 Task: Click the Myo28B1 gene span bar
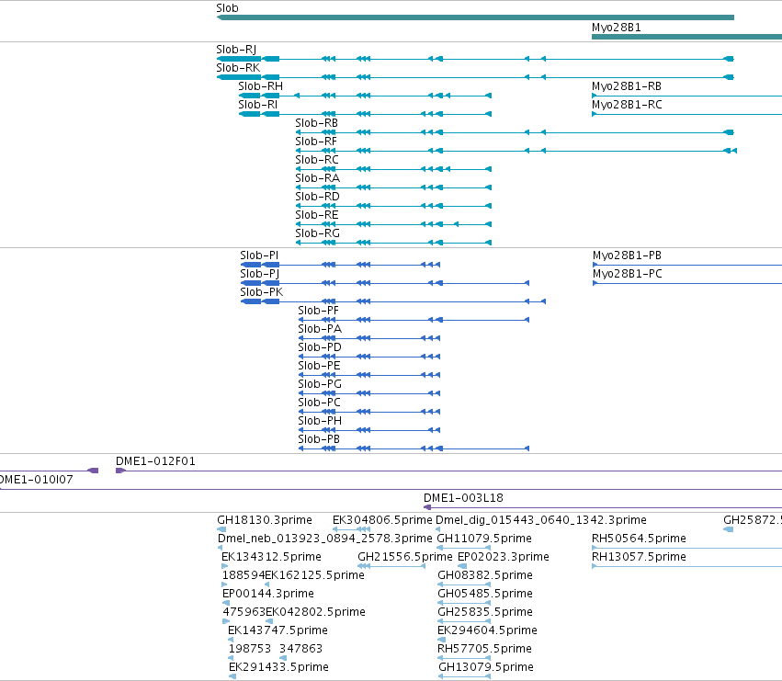pos(686,37)
